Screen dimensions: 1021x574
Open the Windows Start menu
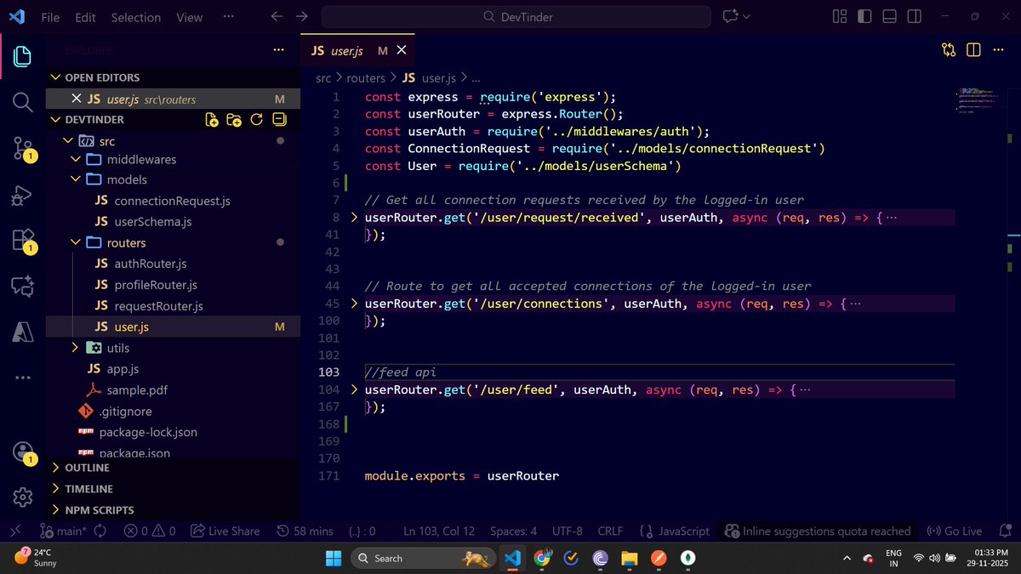pyautogui.click(x=334, y=558)
